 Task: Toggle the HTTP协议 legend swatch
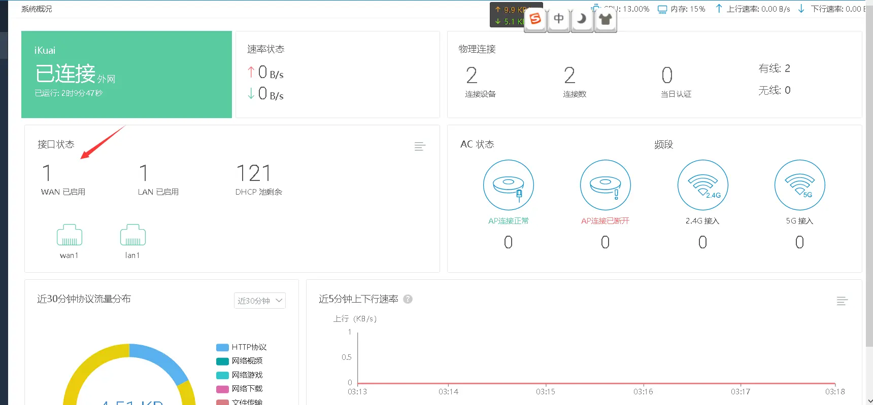click(x=222, y=347)
